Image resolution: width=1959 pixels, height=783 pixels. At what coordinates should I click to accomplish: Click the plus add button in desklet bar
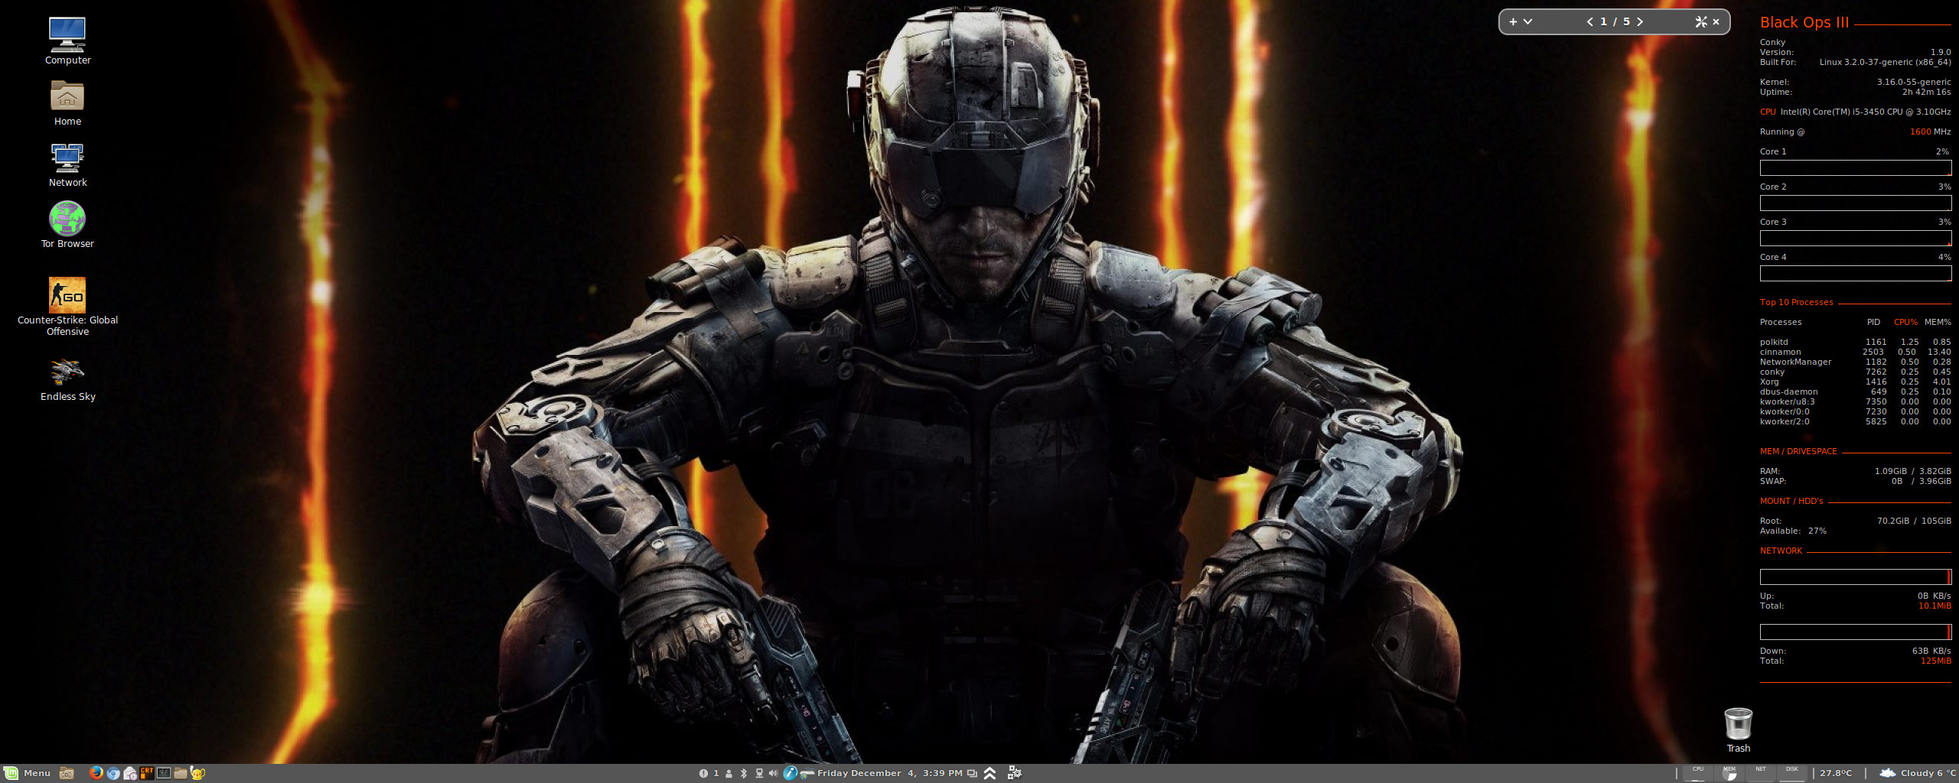(1513, 21)
